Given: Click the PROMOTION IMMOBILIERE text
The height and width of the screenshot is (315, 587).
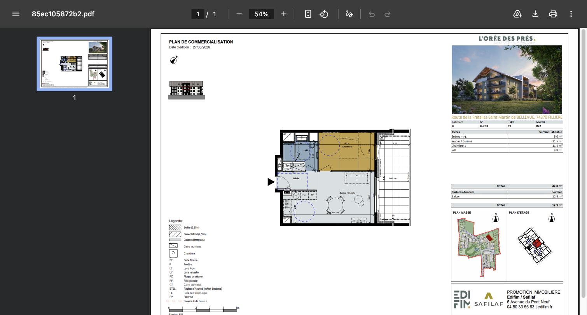Looking at the screenshot, I should click(533, 292).
